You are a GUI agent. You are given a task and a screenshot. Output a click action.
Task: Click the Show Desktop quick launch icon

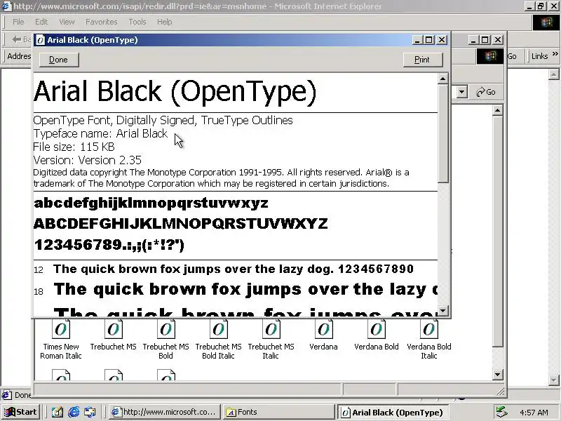pos(58,412)
